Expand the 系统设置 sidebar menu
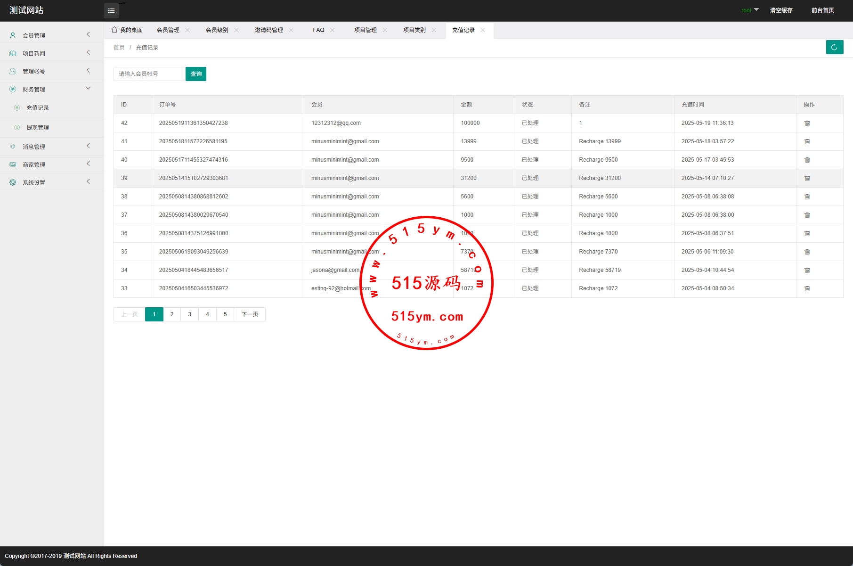The height and width of the screenshot is (566, 853). (52, 182)
